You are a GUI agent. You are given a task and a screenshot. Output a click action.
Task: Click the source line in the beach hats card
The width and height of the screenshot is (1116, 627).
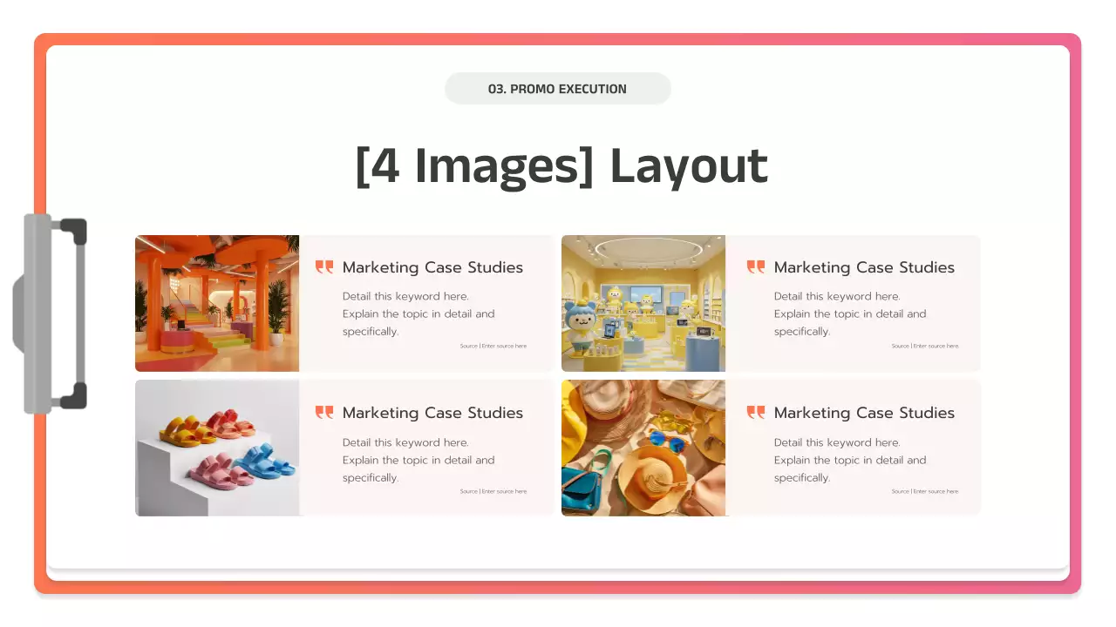925,491
